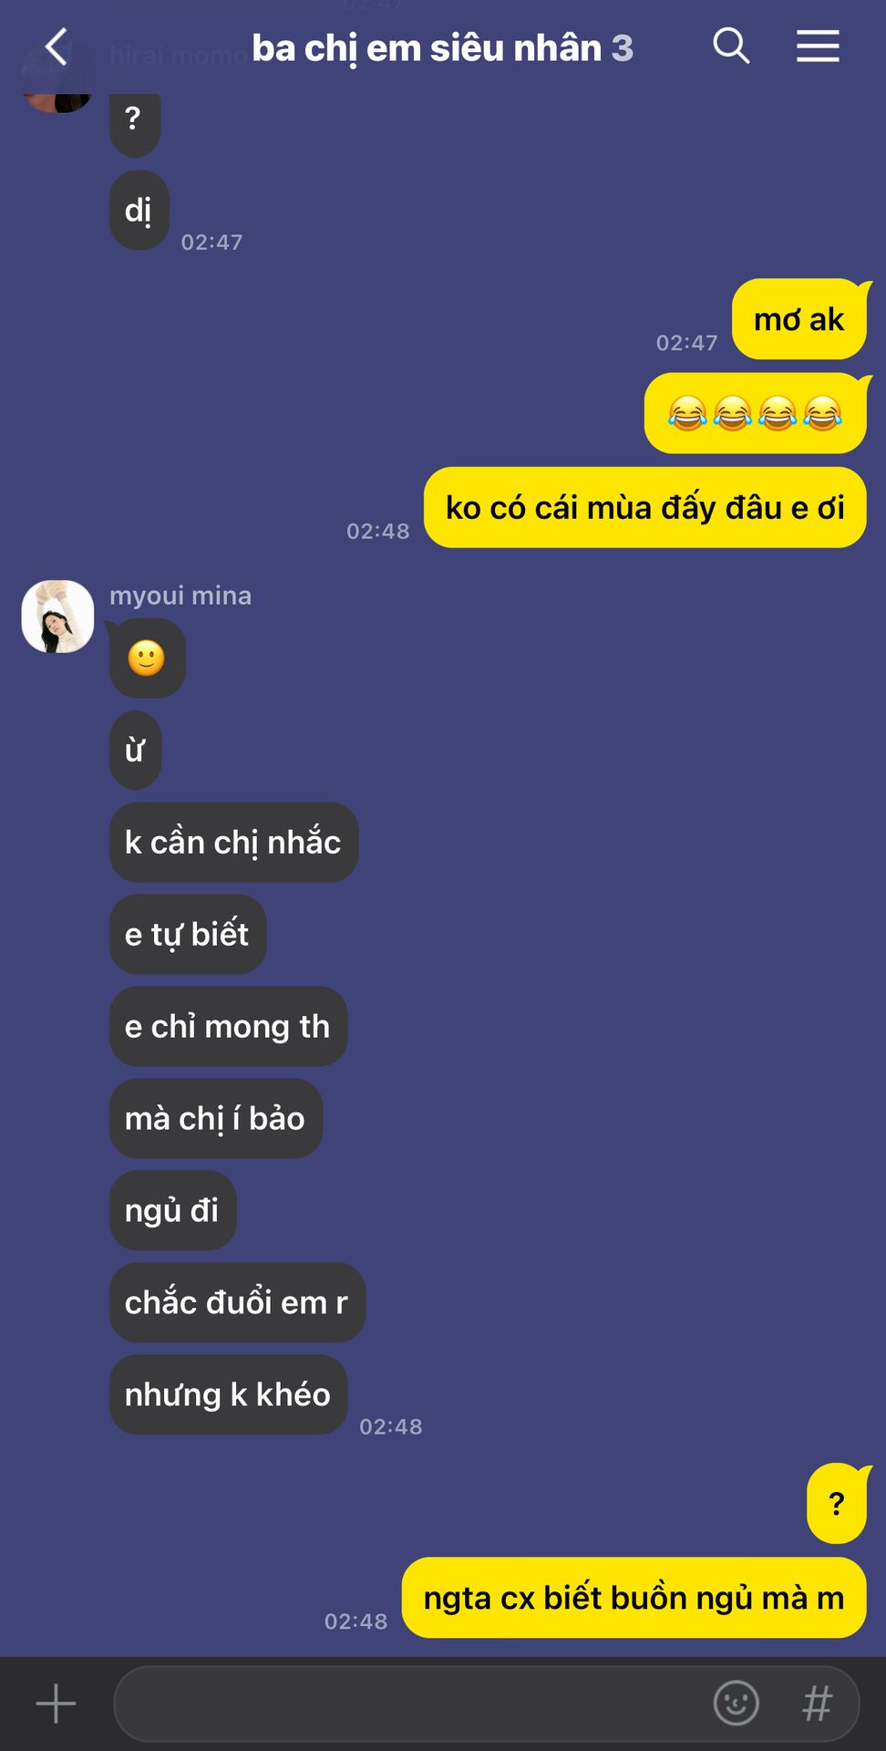Open the hamburger menu icon

click(818, 46)
